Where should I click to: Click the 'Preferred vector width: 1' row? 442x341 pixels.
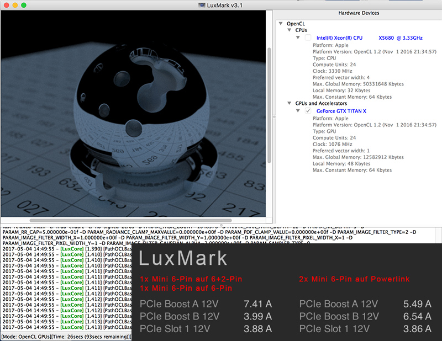pos(341,151)
